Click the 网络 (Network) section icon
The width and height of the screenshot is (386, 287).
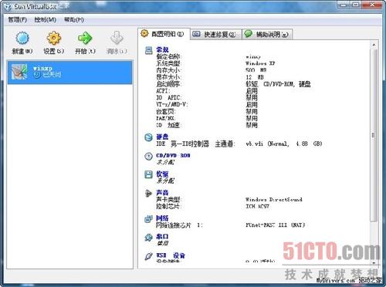coord(148,219)
